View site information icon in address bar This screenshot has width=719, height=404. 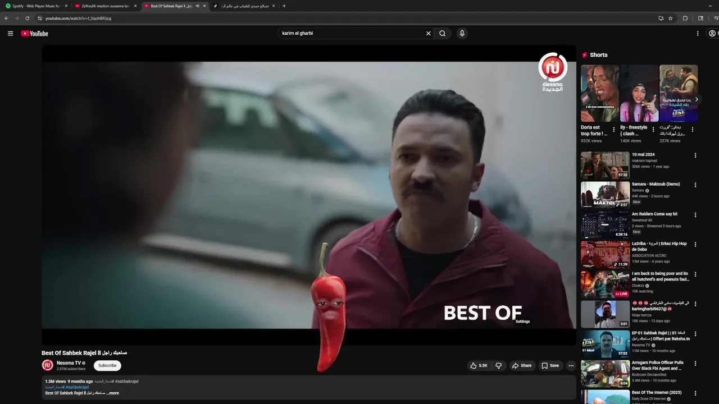pyautogui.click(x=39, y=18)
